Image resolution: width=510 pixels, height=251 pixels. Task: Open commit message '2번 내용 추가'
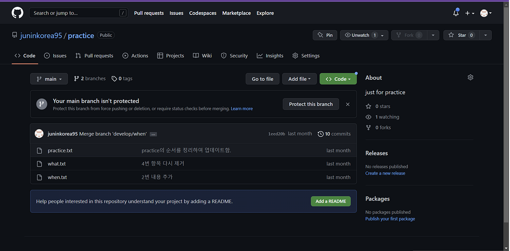[157, 177]
